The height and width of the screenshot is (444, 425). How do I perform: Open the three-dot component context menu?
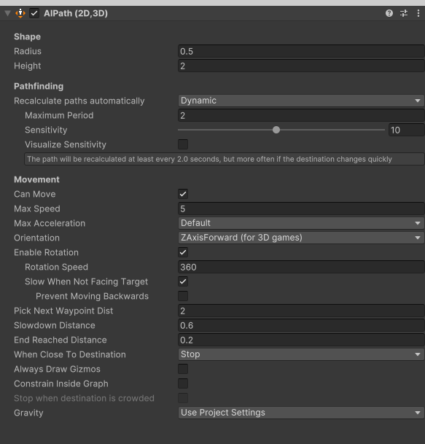click(x=418, y=13)
